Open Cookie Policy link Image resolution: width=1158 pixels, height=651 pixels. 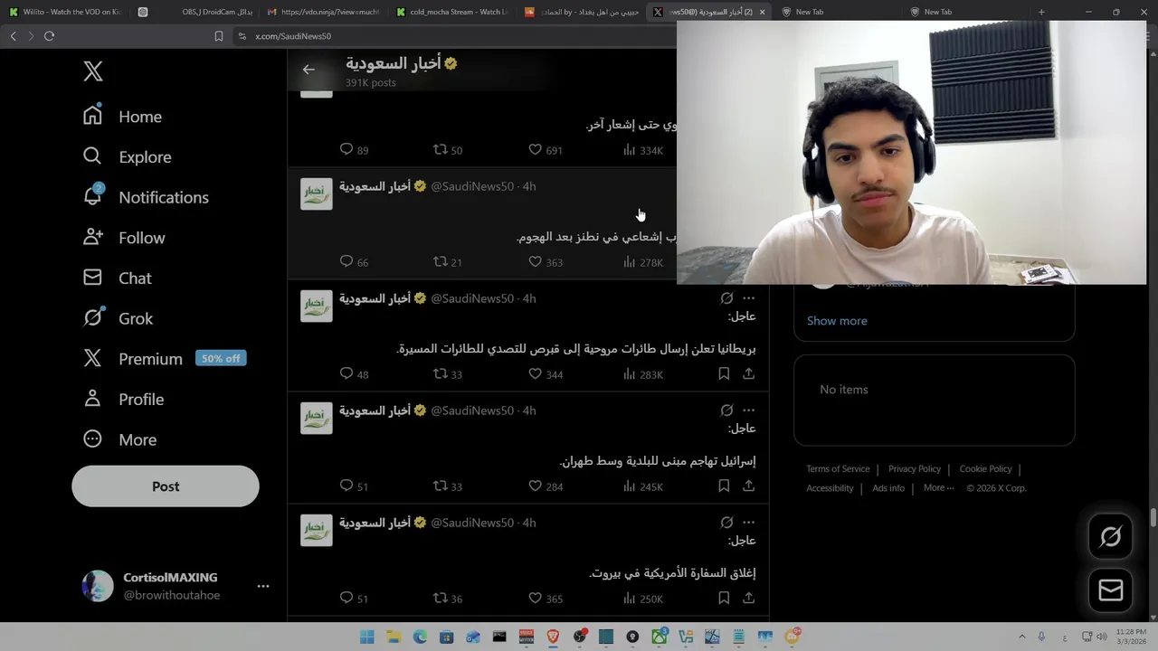(x=985, y=468)
